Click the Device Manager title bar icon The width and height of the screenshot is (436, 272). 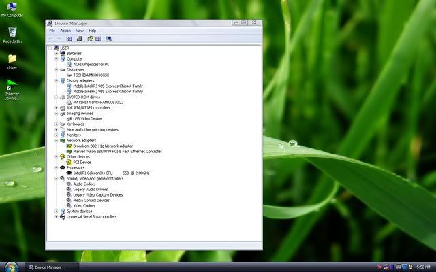pos(50,24)
